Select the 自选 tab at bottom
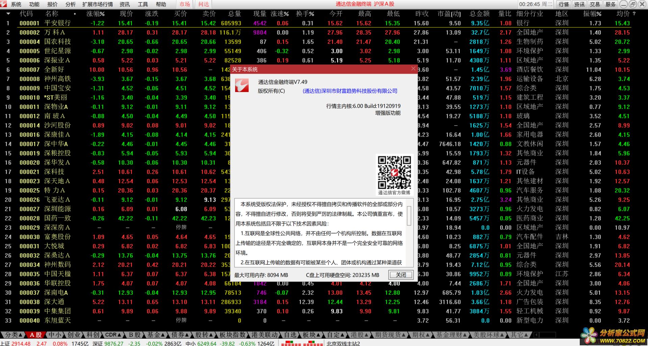 tap(290, 335)
